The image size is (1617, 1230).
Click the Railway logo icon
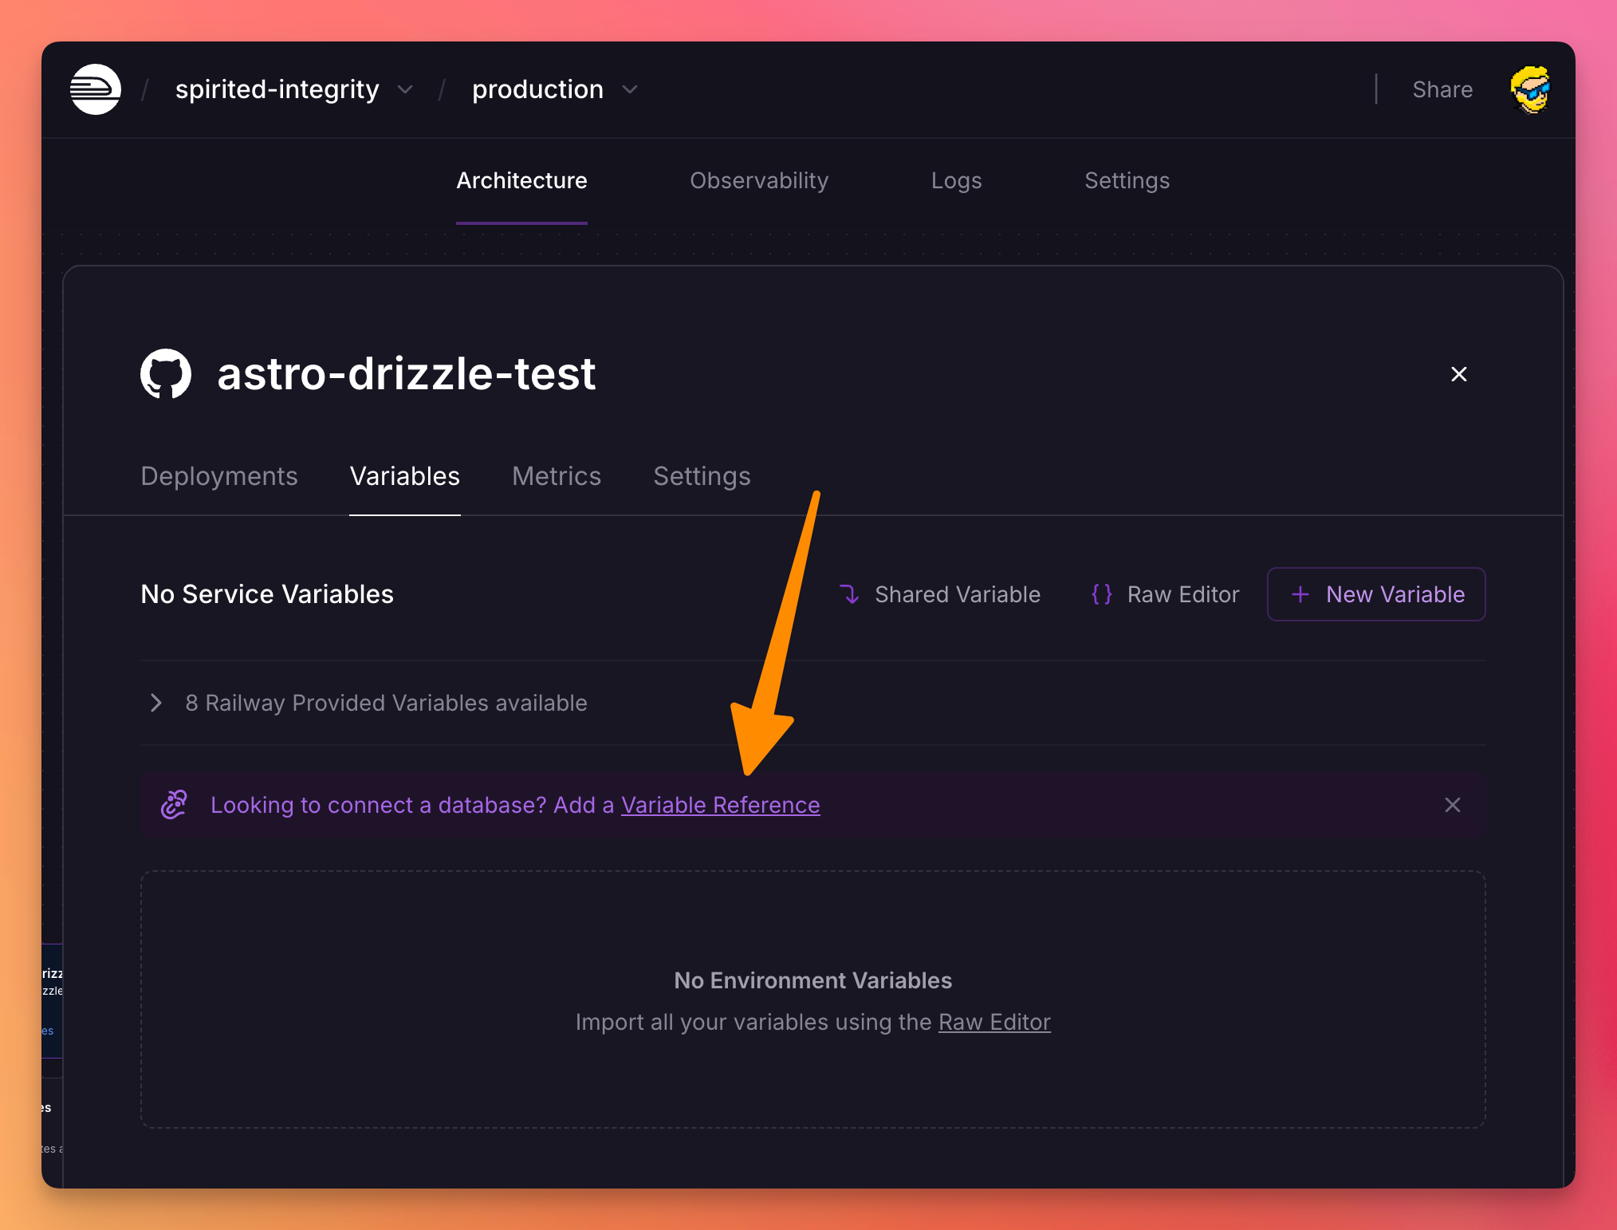96,89
